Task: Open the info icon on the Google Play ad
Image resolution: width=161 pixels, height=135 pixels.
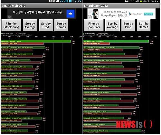Action: pos(89,17)
